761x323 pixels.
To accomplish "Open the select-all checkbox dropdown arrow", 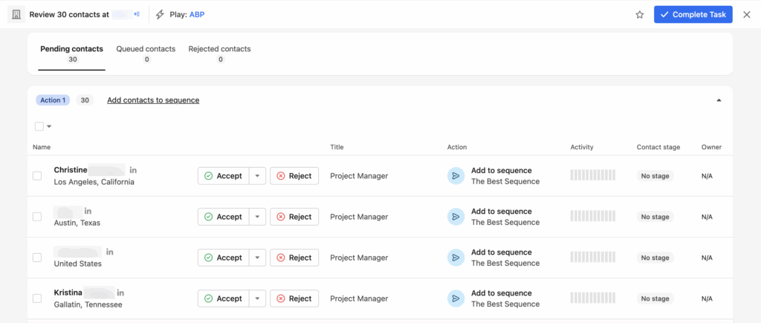I will tap(49, 126).
